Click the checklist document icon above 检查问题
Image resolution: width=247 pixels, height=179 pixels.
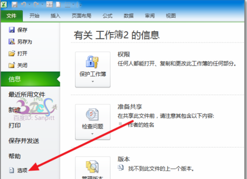click(x=92, y=114)
